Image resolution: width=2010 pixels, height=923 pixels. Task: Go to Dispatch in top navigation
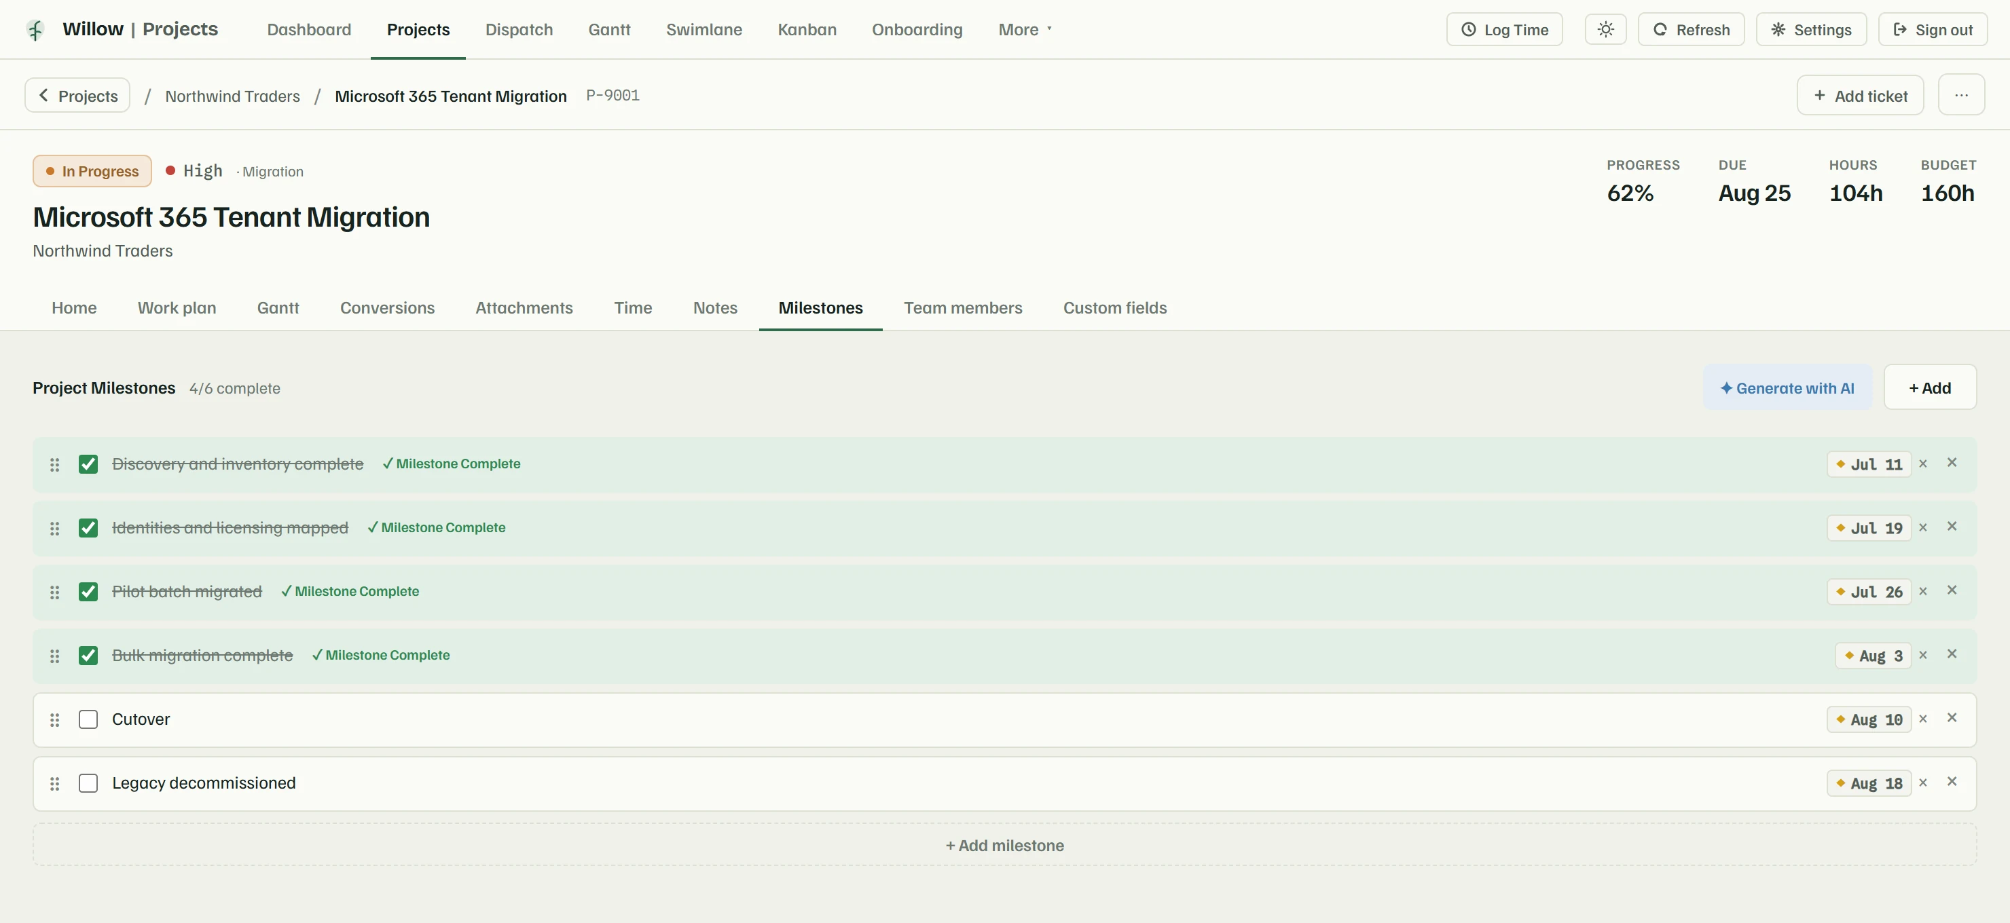tap(519, 30)
